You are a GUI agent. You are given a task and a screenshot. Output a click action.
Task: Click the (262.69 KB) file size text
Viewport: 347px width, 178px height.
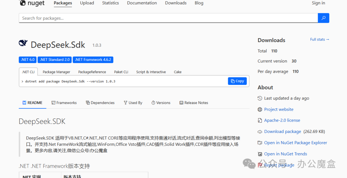pyautogui.click(x=314, y=131)
